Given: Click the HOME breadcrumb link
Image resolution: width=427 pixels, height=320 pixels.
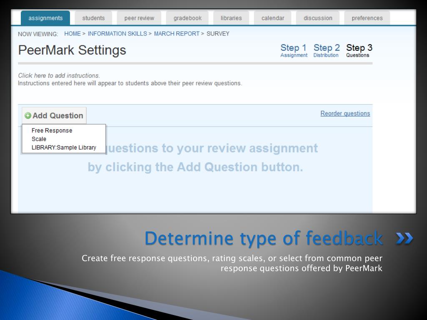Looking at the screenshot, I should point(73,34).
